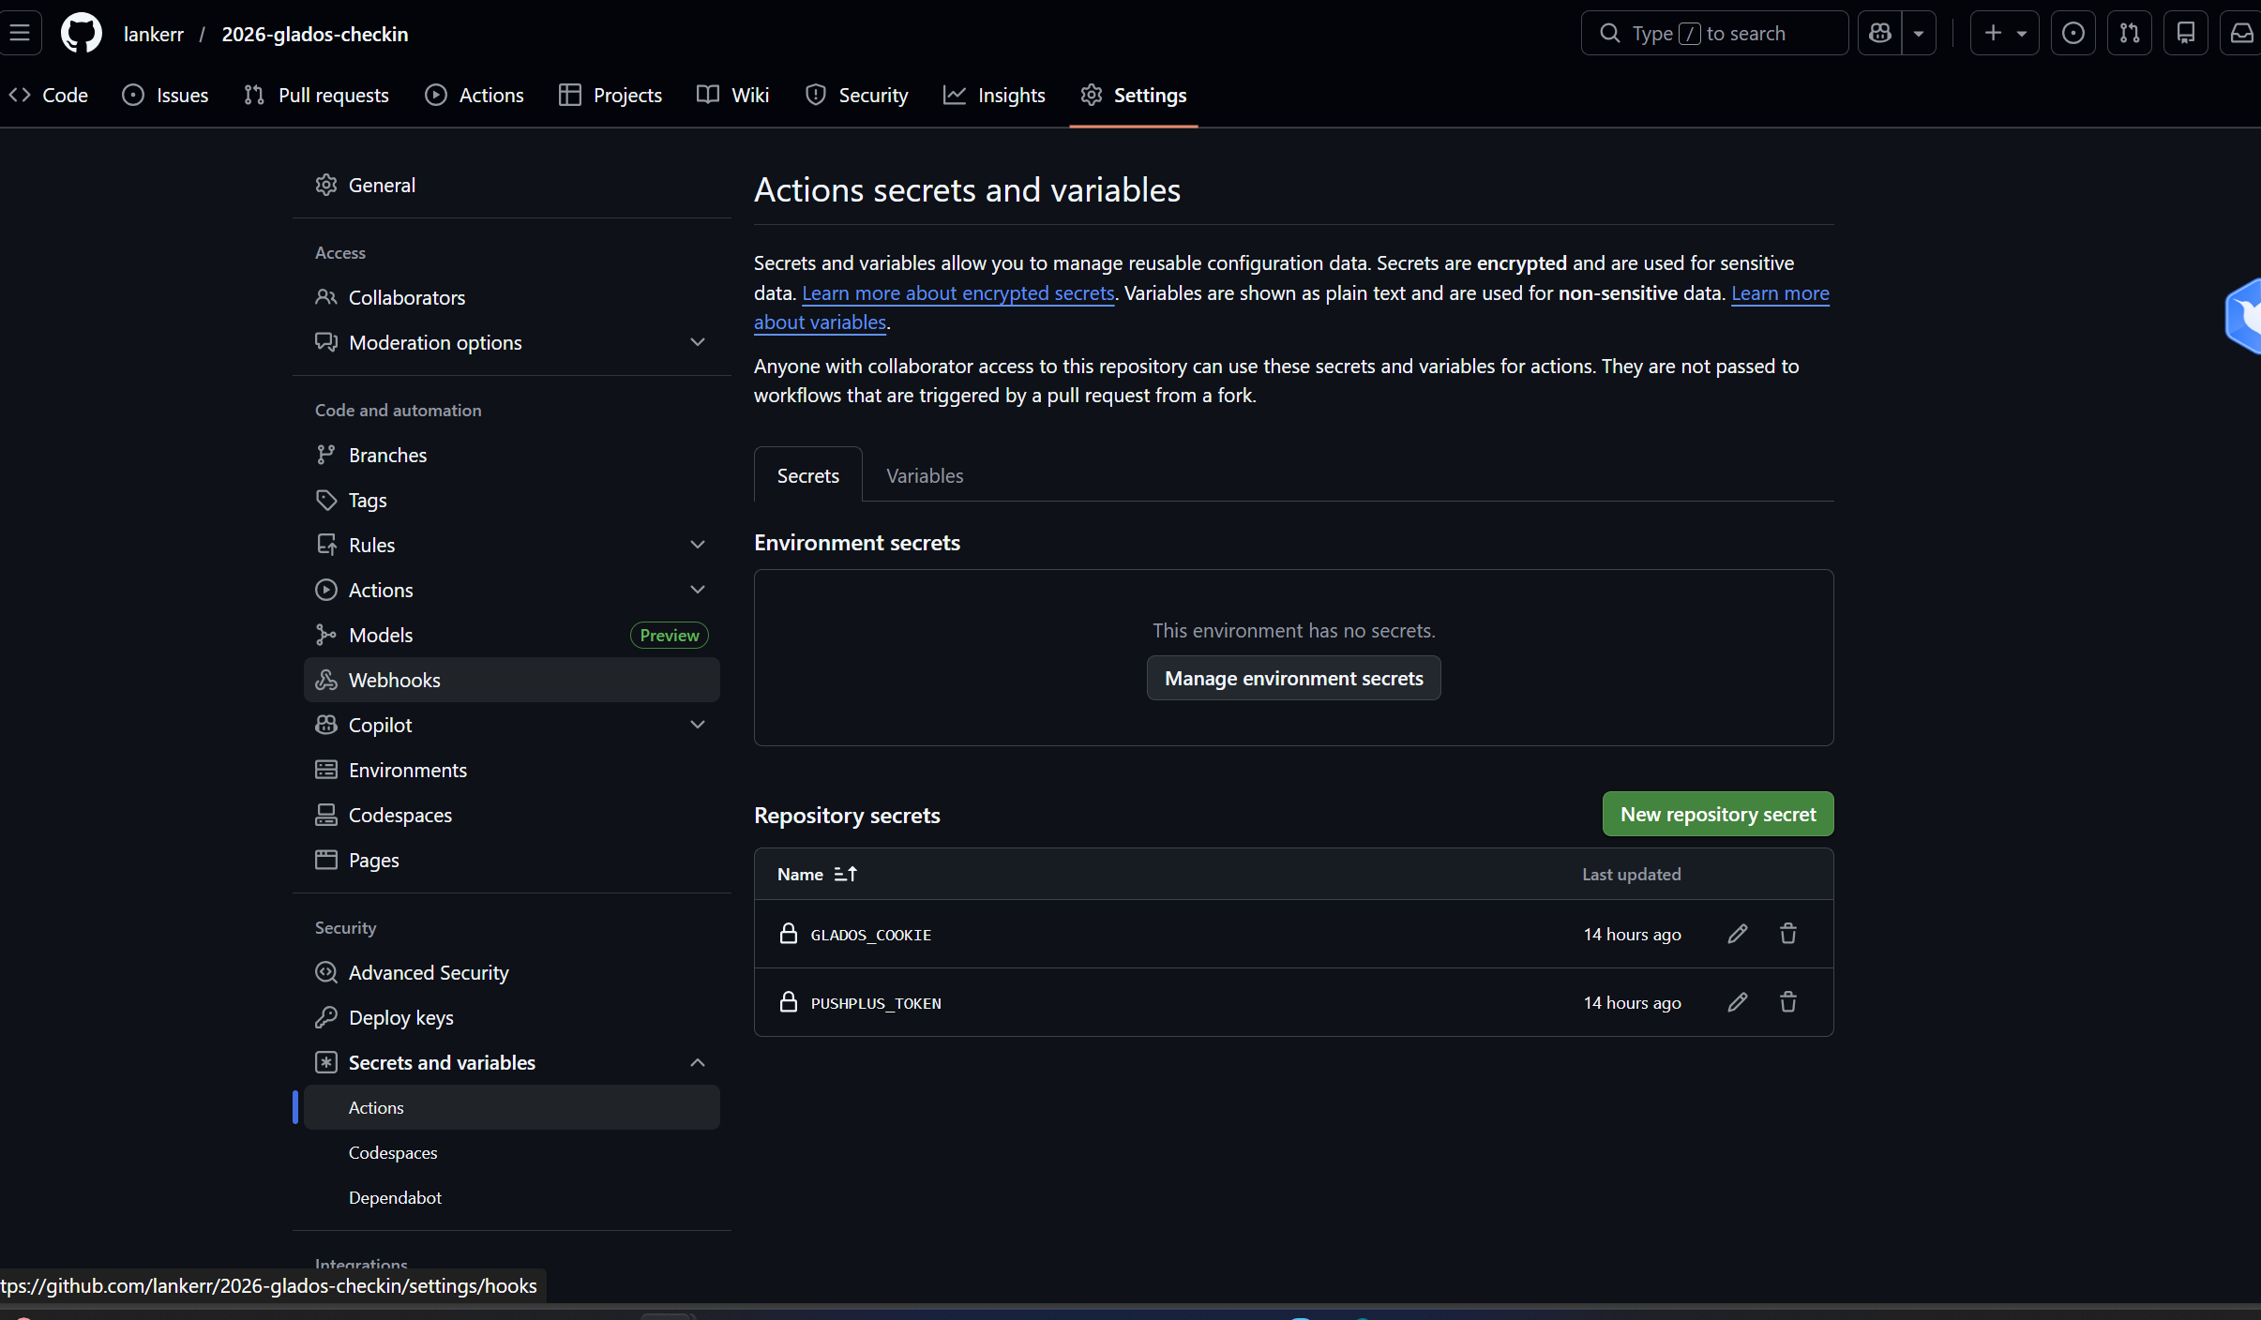This screenshot has width=2261, height=1320.
Task: Open the repositories icon in top header
Action: (2186, 34)
